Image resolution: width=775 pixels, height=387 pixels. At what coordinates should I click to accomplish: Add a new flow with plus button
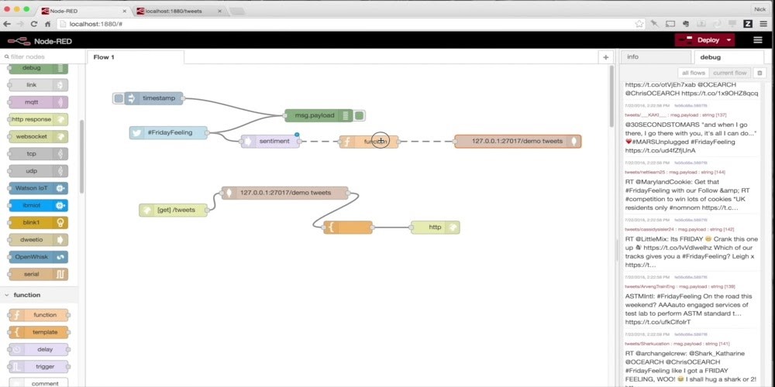(x=605, y=57)
